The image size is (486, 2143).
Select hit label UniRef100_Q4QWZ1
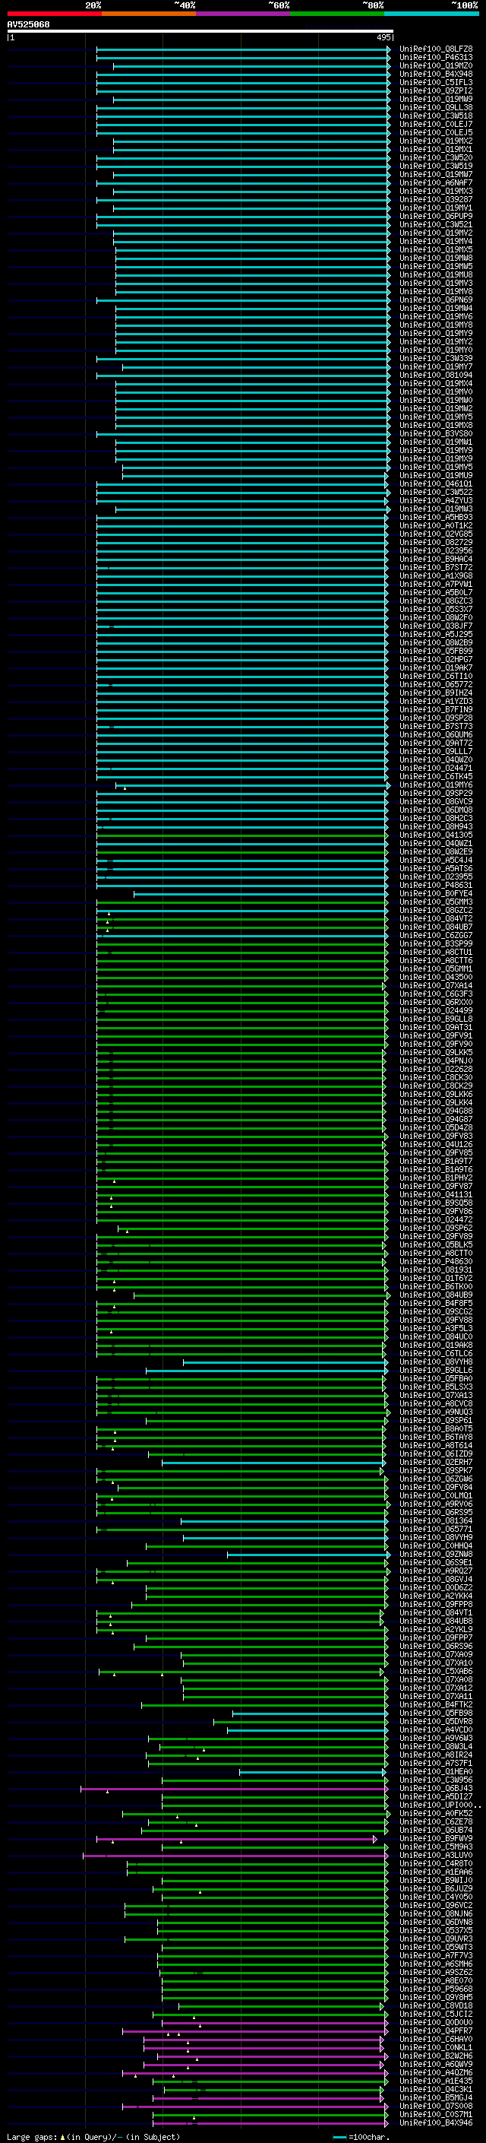coord(435,843)
